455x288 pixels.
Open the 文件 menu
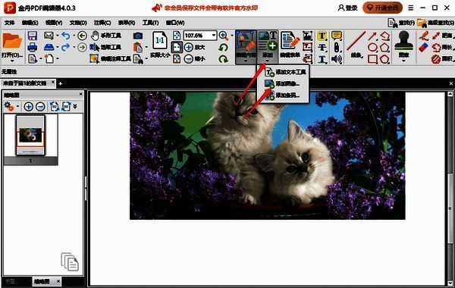click(9, 23)
